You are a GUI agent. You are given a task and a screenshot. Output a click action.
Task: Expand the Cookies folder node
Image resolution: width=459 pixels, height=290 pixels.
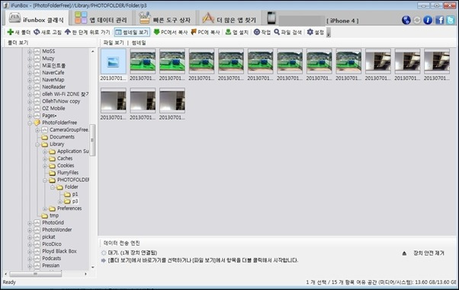click(x=45, y=166)
